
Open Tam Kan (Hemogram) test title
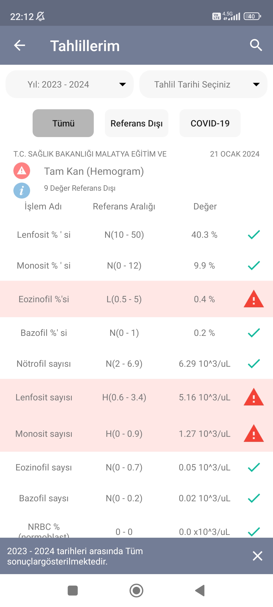(x=94, y=171)
